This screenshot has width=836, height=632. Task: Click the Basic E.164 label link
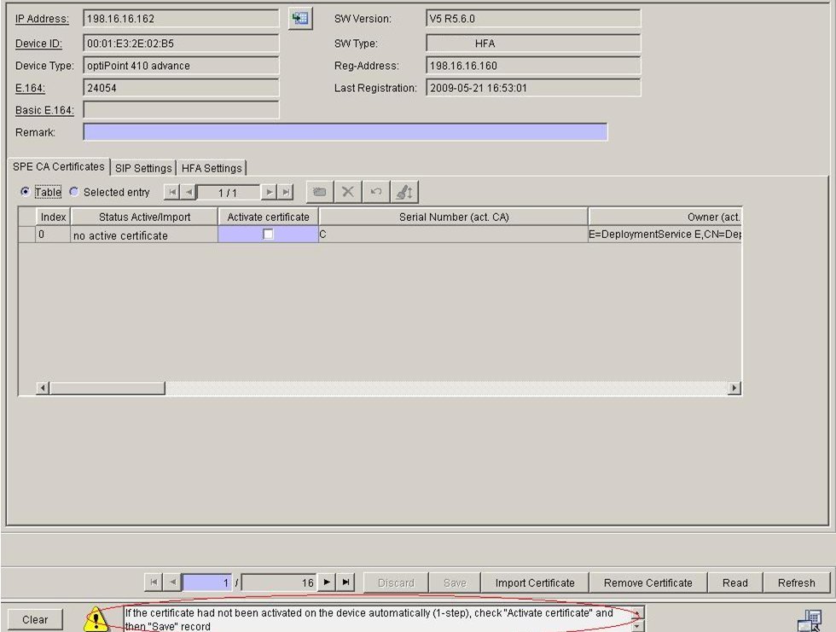(x=44, y=110)
